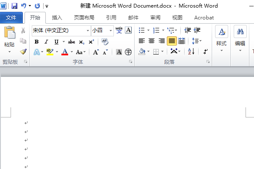Image resolution: width=254 pixels, height=169 pixels.
Task: Apply numbered list
Action: 156,30
